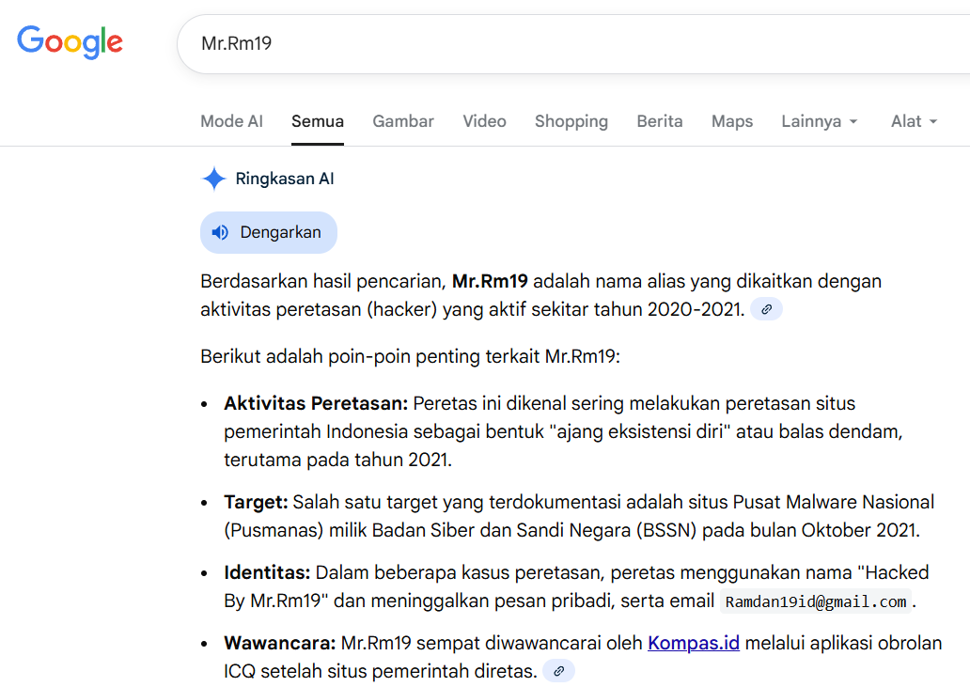Open the Gambar results tab

coord(402,121)
